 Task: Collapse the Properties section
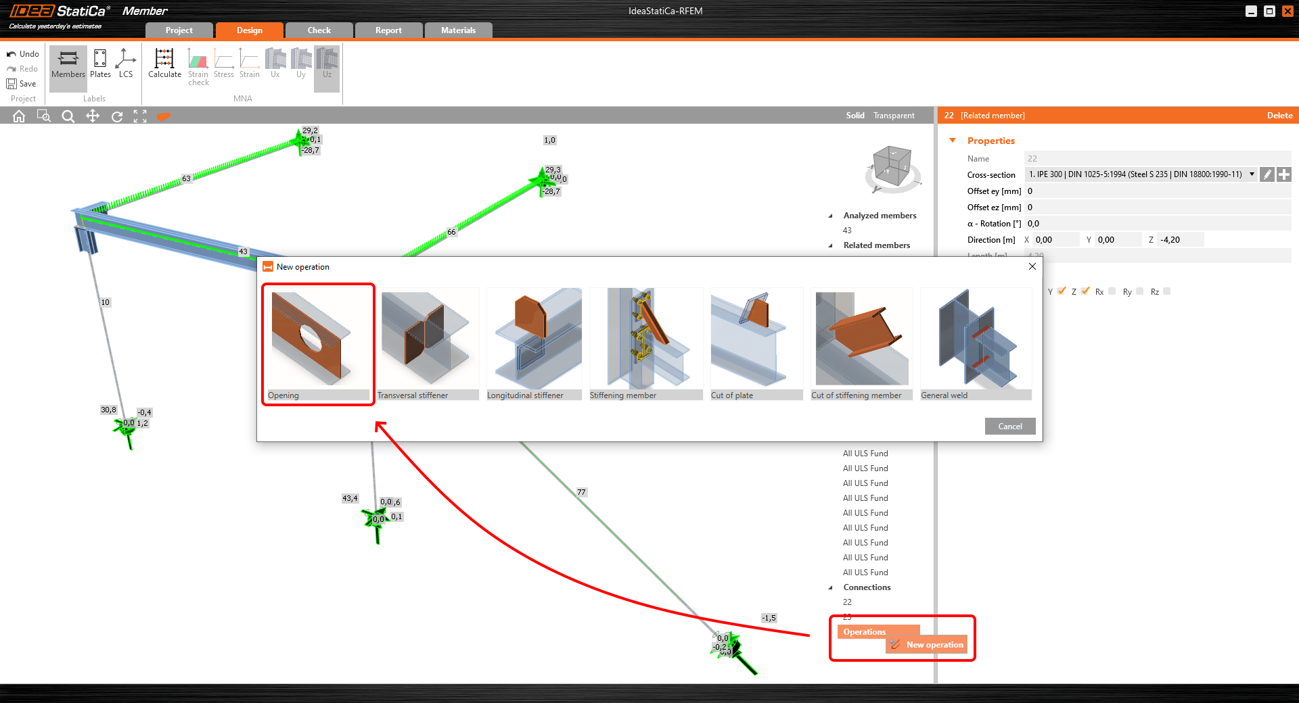953,141
